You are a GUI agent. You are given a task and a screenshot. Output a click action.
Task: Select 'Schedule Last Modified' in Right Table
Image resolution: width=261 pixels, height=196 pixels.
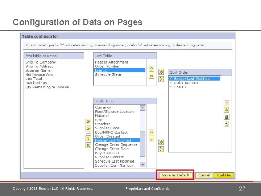[x=114, y=161]
